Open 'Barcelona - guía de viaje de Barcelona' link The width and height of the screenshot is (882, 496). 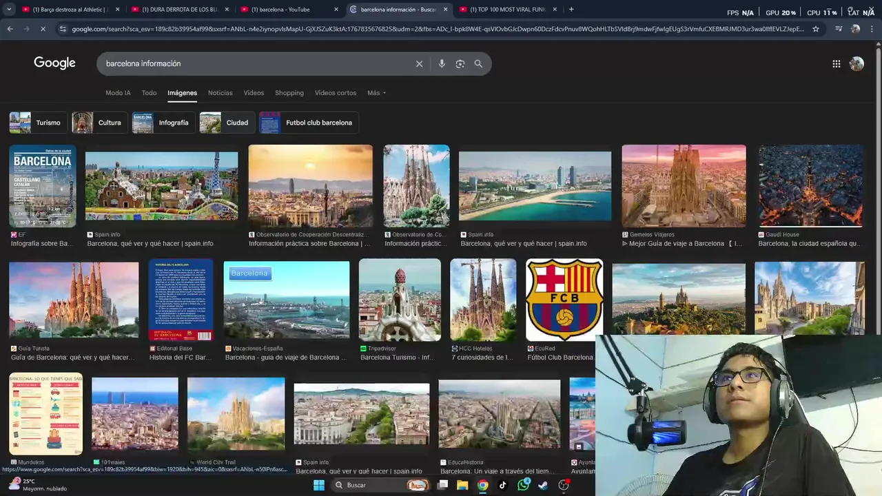286,358
